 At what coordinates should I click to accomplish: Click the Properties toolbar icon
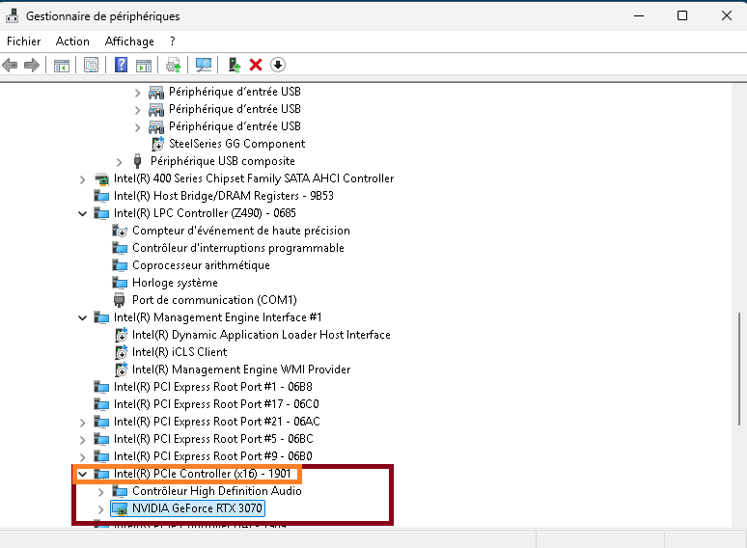[x=91, y=65]
